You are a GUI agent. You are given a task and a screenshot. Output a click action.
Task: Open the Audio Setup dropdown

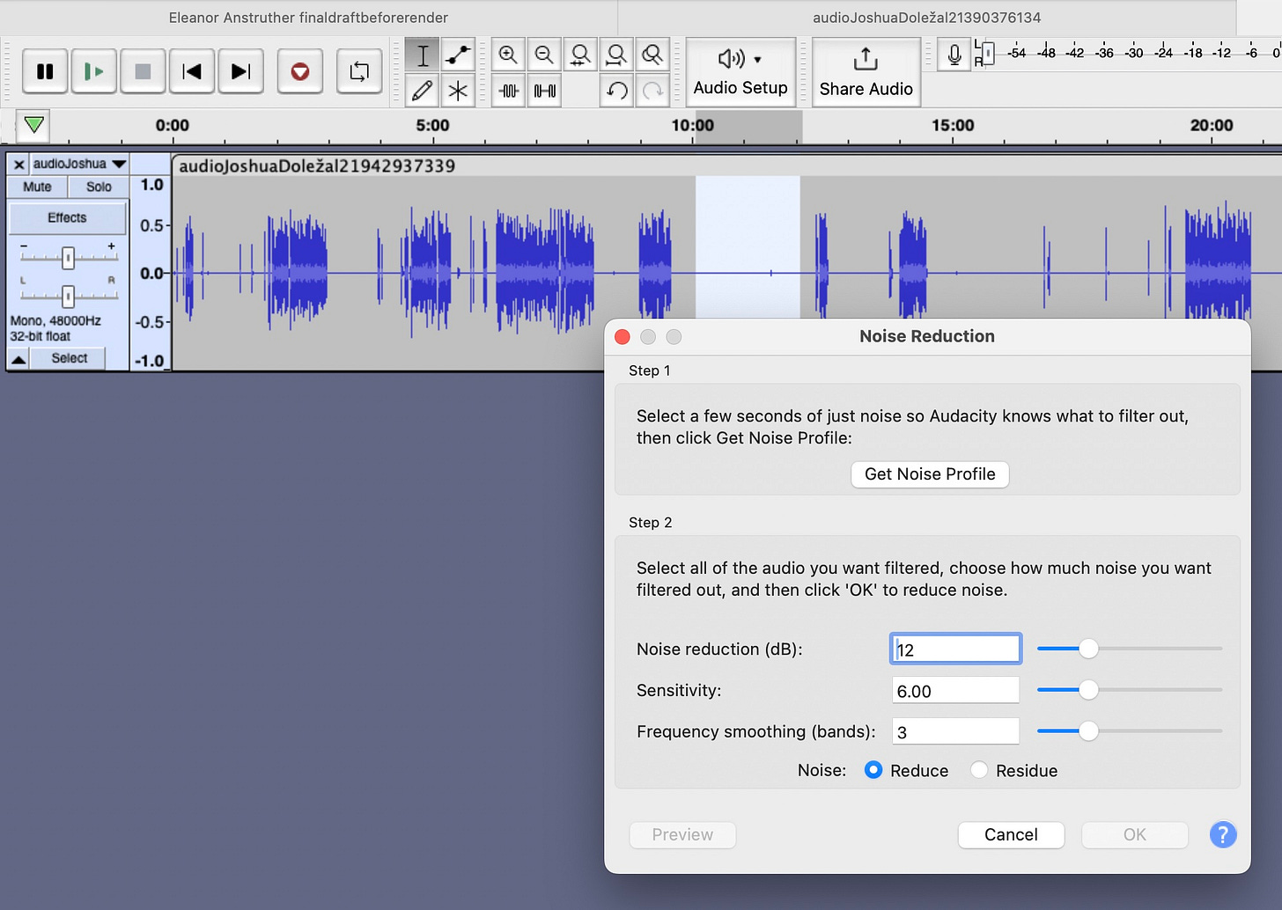pos(740,71)
